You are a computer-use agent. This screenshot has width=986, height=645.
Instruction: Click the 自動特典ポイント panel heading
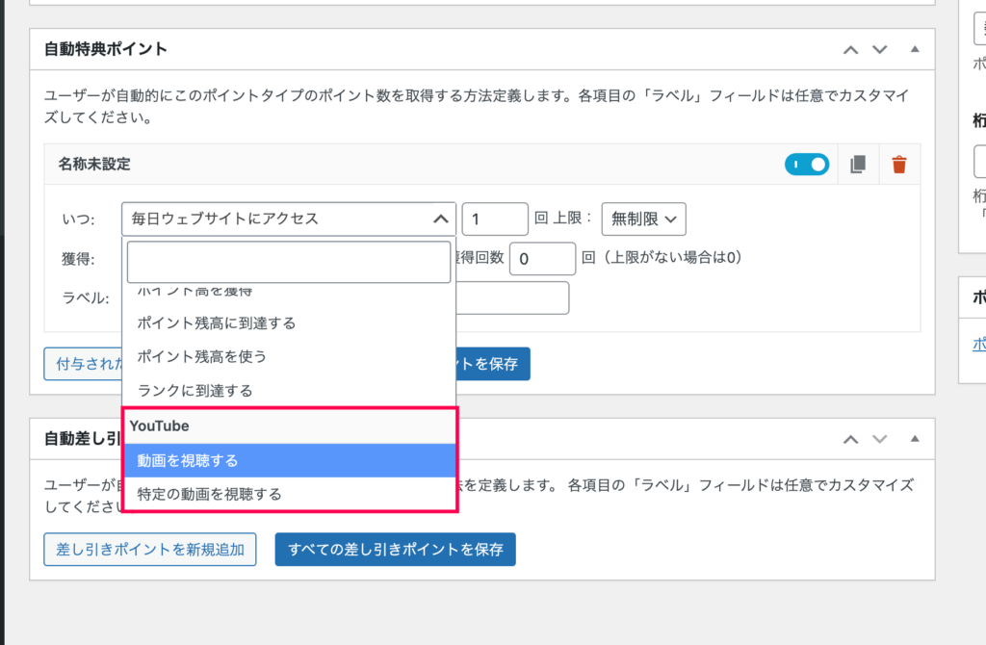(106, 49)
